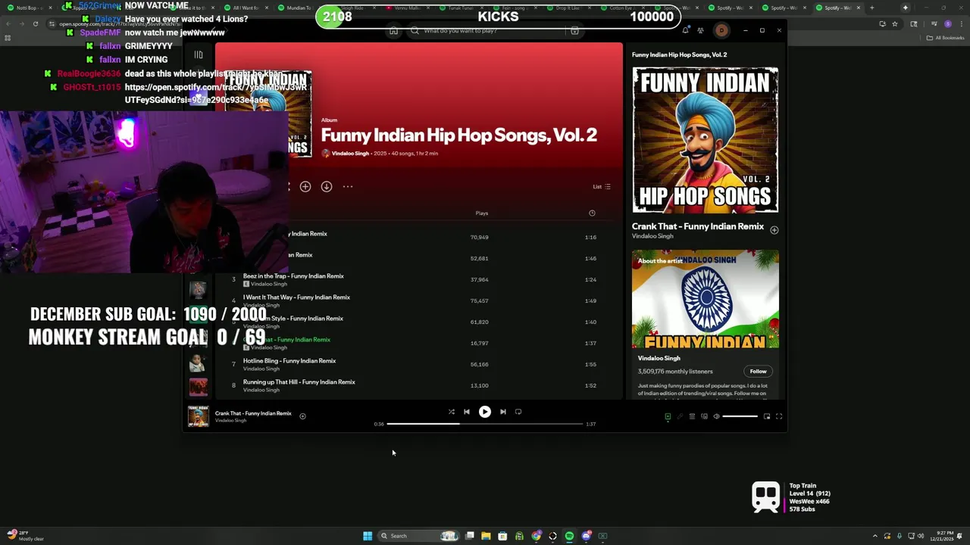970x545 pixels.
Task: Open All Bookmarks folder in browser
Action: pos(946,37)
